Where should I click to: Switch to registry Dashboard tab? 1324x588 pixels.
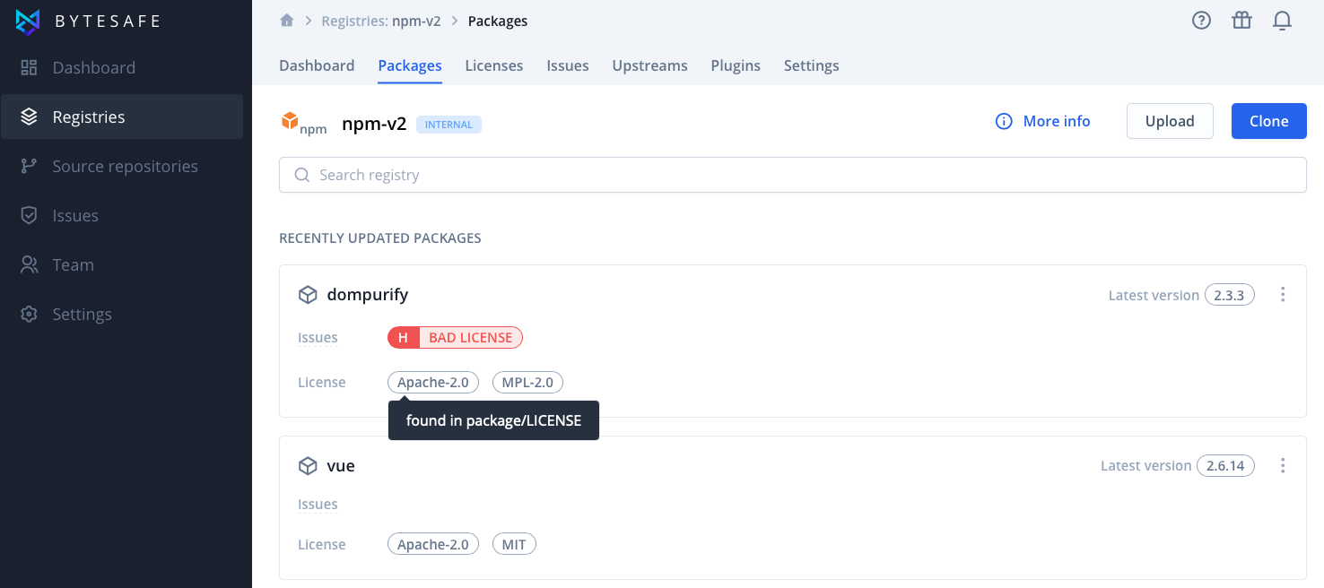pyautogui.click(x=317, y=65)
